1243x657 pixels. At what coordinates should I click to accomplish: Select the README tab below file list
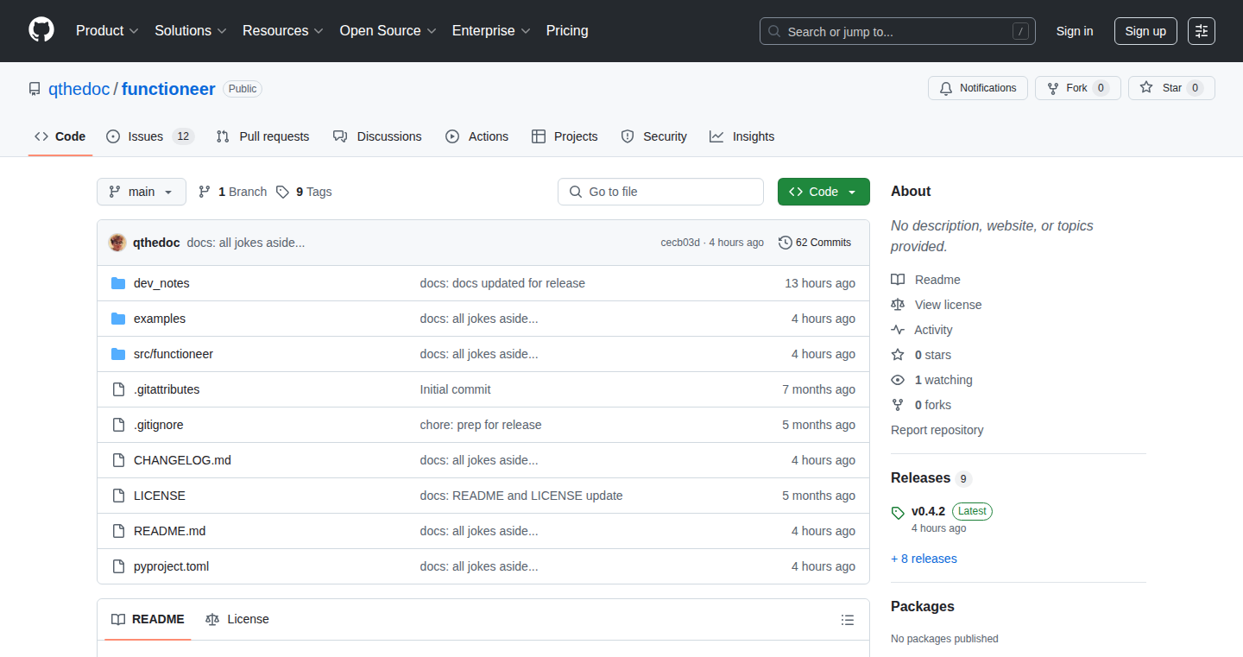pos(148,620)
